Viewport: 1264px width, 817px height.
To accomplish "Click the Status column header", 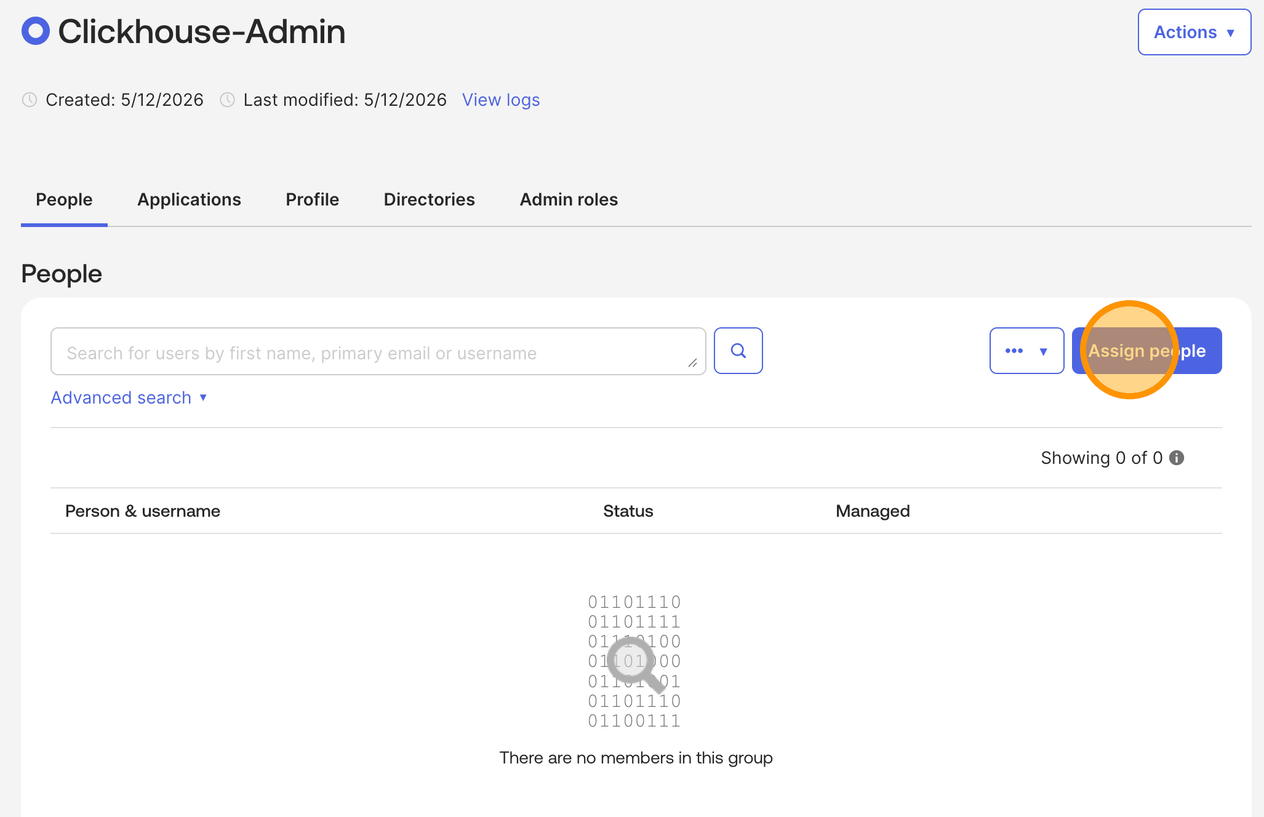I will tap(628, 511).
